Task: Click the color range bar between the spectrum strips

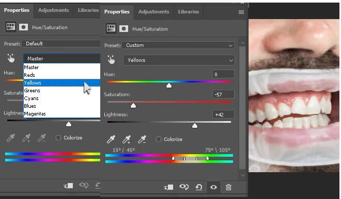Action: pos(191,159)
